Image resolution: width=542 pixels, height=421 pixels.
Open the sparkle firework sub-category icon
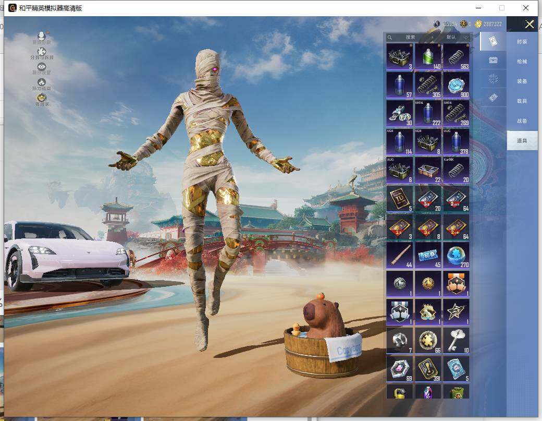(493, 79)
